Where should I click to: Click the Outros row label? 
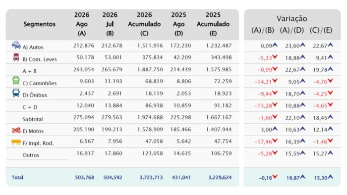pos(31,155)
